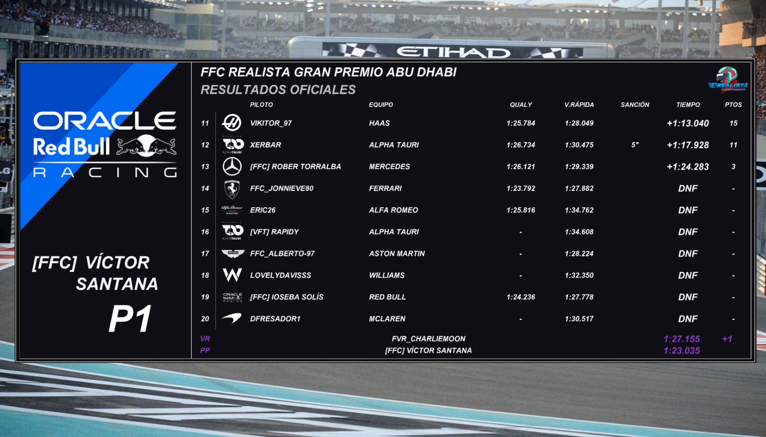Click the Aston Martin wings logo

tap(233, 253)
